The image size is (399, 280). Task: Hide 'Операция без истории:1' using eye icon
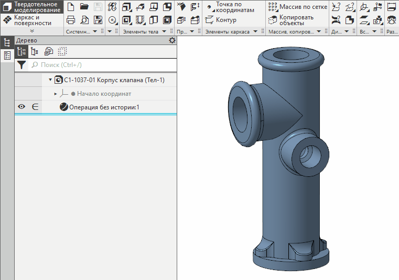pos(21,107)
